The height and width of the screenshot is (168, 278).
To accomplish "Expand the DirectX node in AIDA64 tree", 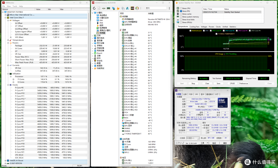I will point(92,53).
